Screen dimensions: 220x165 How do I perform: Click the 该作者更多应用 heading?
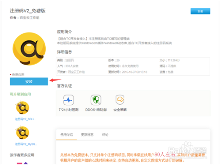pyautogui.click(x=22, y=155)
